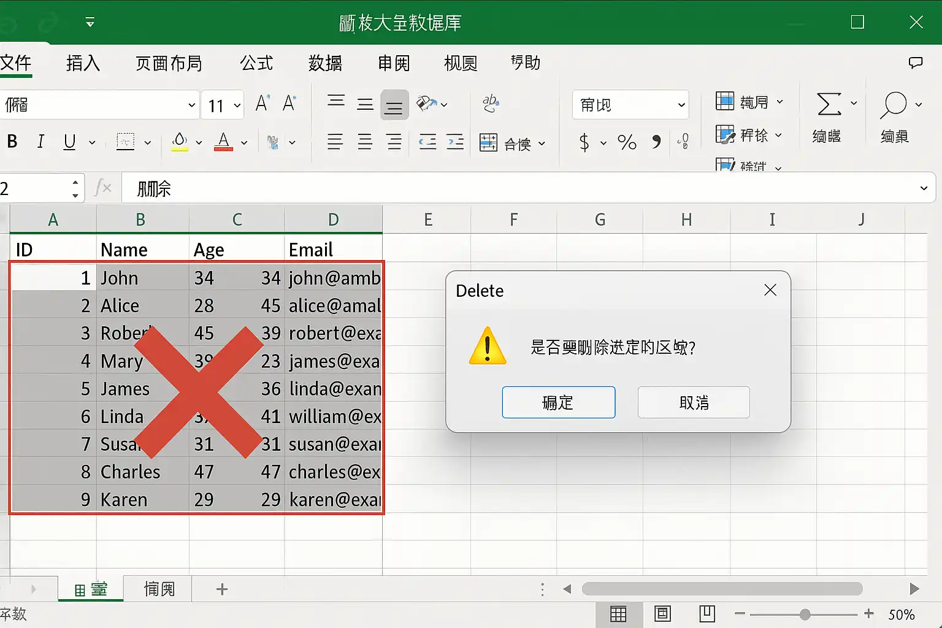Toggle Bold formatting button
This screenshot has height=628, width=942.
pos(12,142)
